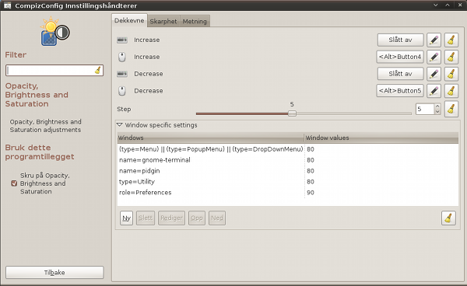The image size is (467, 286).
Task: Reset keyboard Increase binding with broom icon
Action: [x=451, y=40]
